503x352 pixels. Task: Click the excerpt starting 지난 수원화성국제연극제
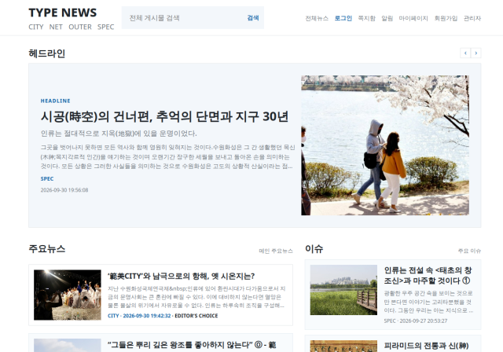pyautogui.click(x=196, y=297)
